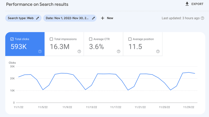Enable the Total impressions checkbox

(x=51, y=39)
